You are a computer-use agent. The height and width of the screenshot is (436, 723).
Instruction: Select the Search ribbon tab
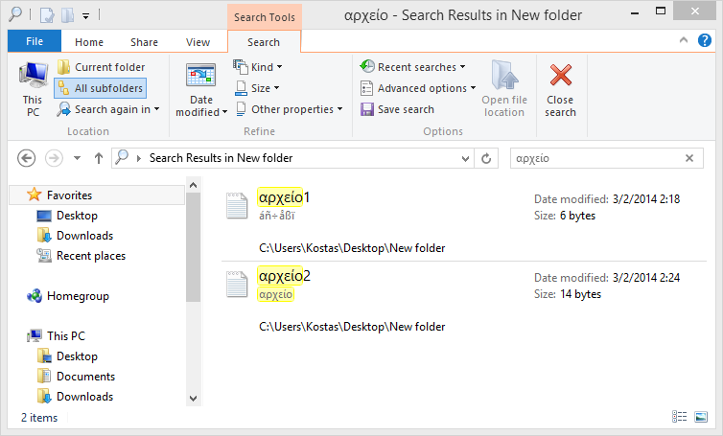[x=264, y=42]
